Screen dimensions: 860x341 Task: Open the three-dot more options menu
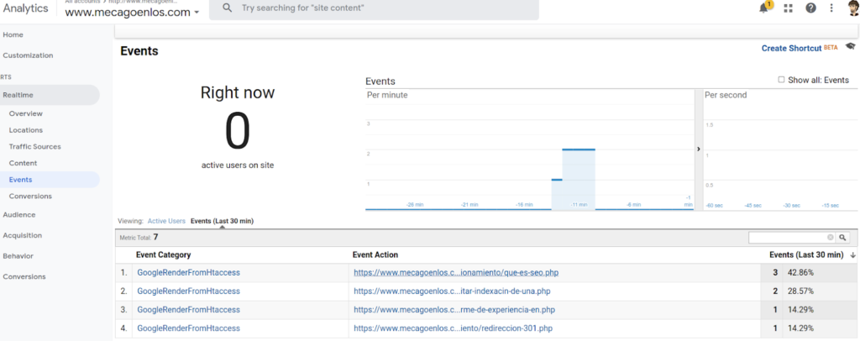pos(831,8)
